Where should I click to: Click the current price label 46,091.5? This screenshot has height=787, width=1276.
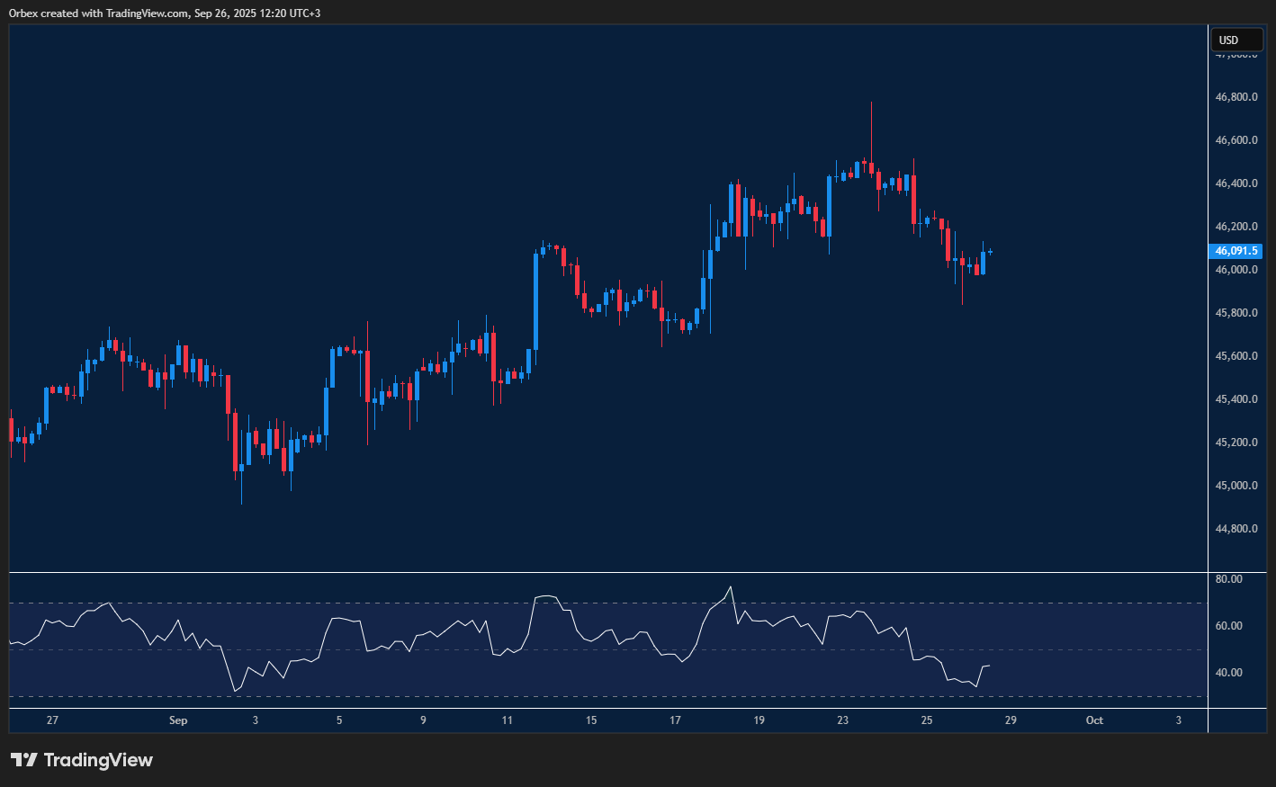coord(1236,251)
